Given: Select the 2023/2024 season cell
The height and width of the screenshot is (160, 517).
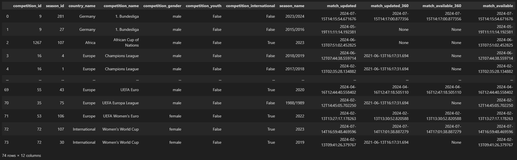Looking at the screenshot, I should (295, 16).
